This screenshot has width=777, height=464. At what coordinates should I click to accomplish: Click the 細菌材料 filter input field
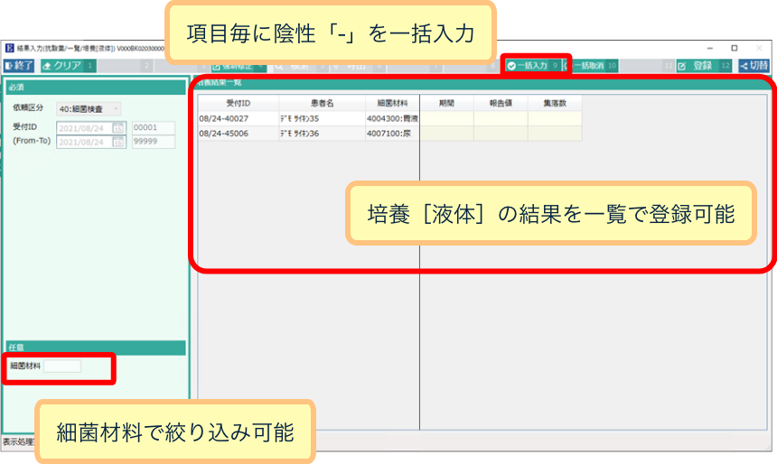pyautogui.click(x=62, y=367)
